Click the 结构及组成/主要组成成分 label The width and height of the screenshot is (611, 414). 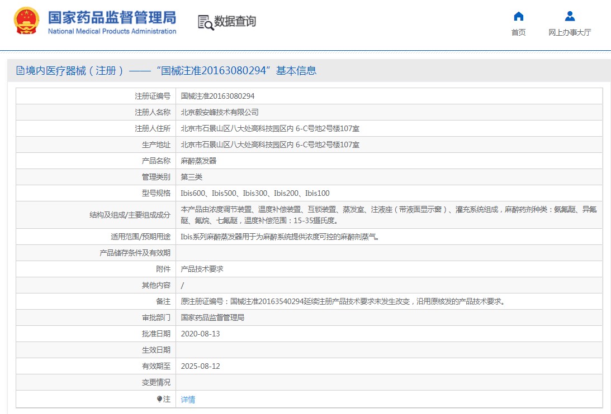click(130, 215)
